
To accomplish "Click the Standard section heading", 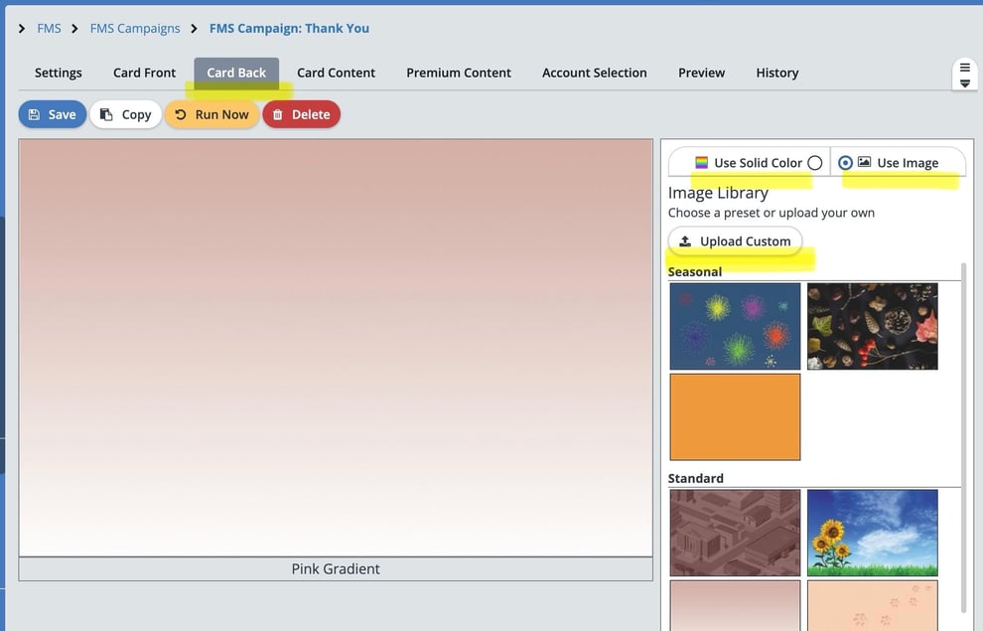I will 695,478.
